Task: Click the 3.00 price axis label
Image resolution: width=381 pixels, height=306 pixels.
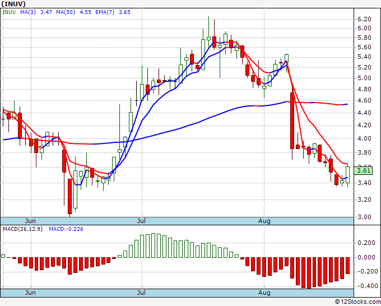Action: point(364,217)
